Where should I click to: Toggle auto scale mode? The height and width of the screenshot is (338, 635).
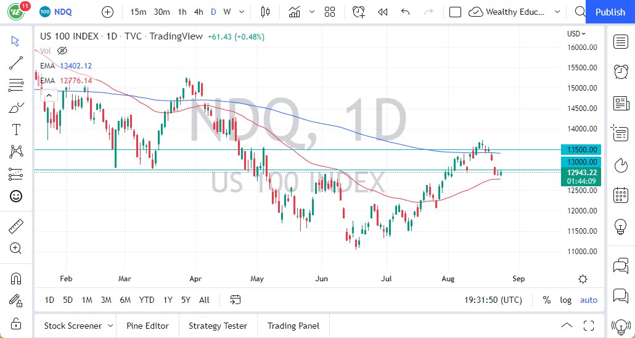tap(589, 300)
